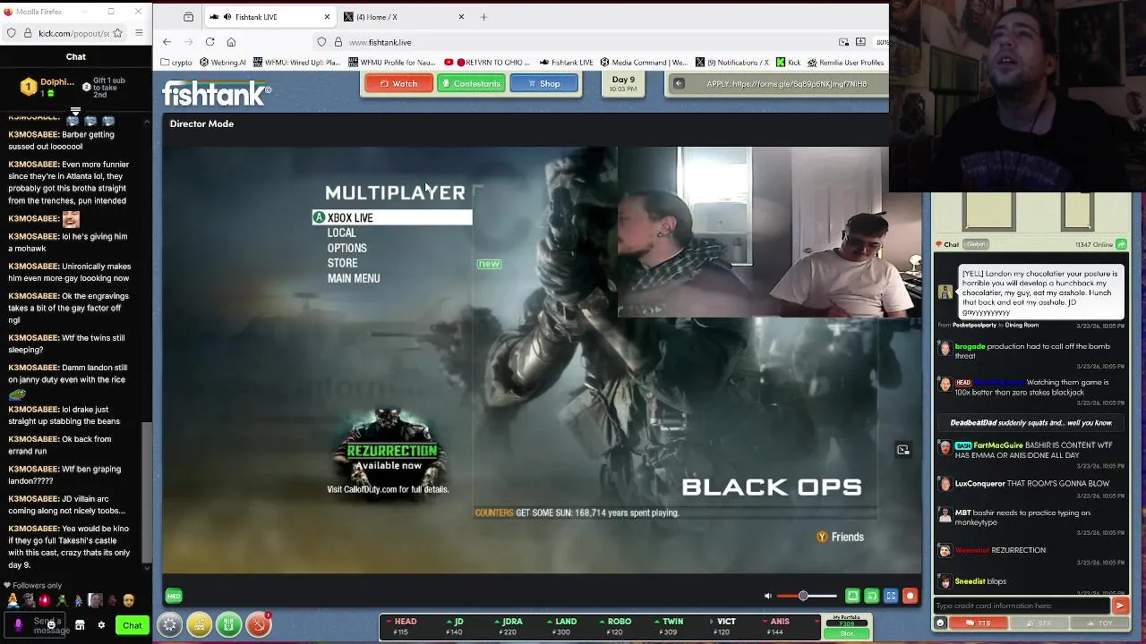Open the Kick bookmark
Viewport: 1146px width, 644px height.
tap(788, 63)
